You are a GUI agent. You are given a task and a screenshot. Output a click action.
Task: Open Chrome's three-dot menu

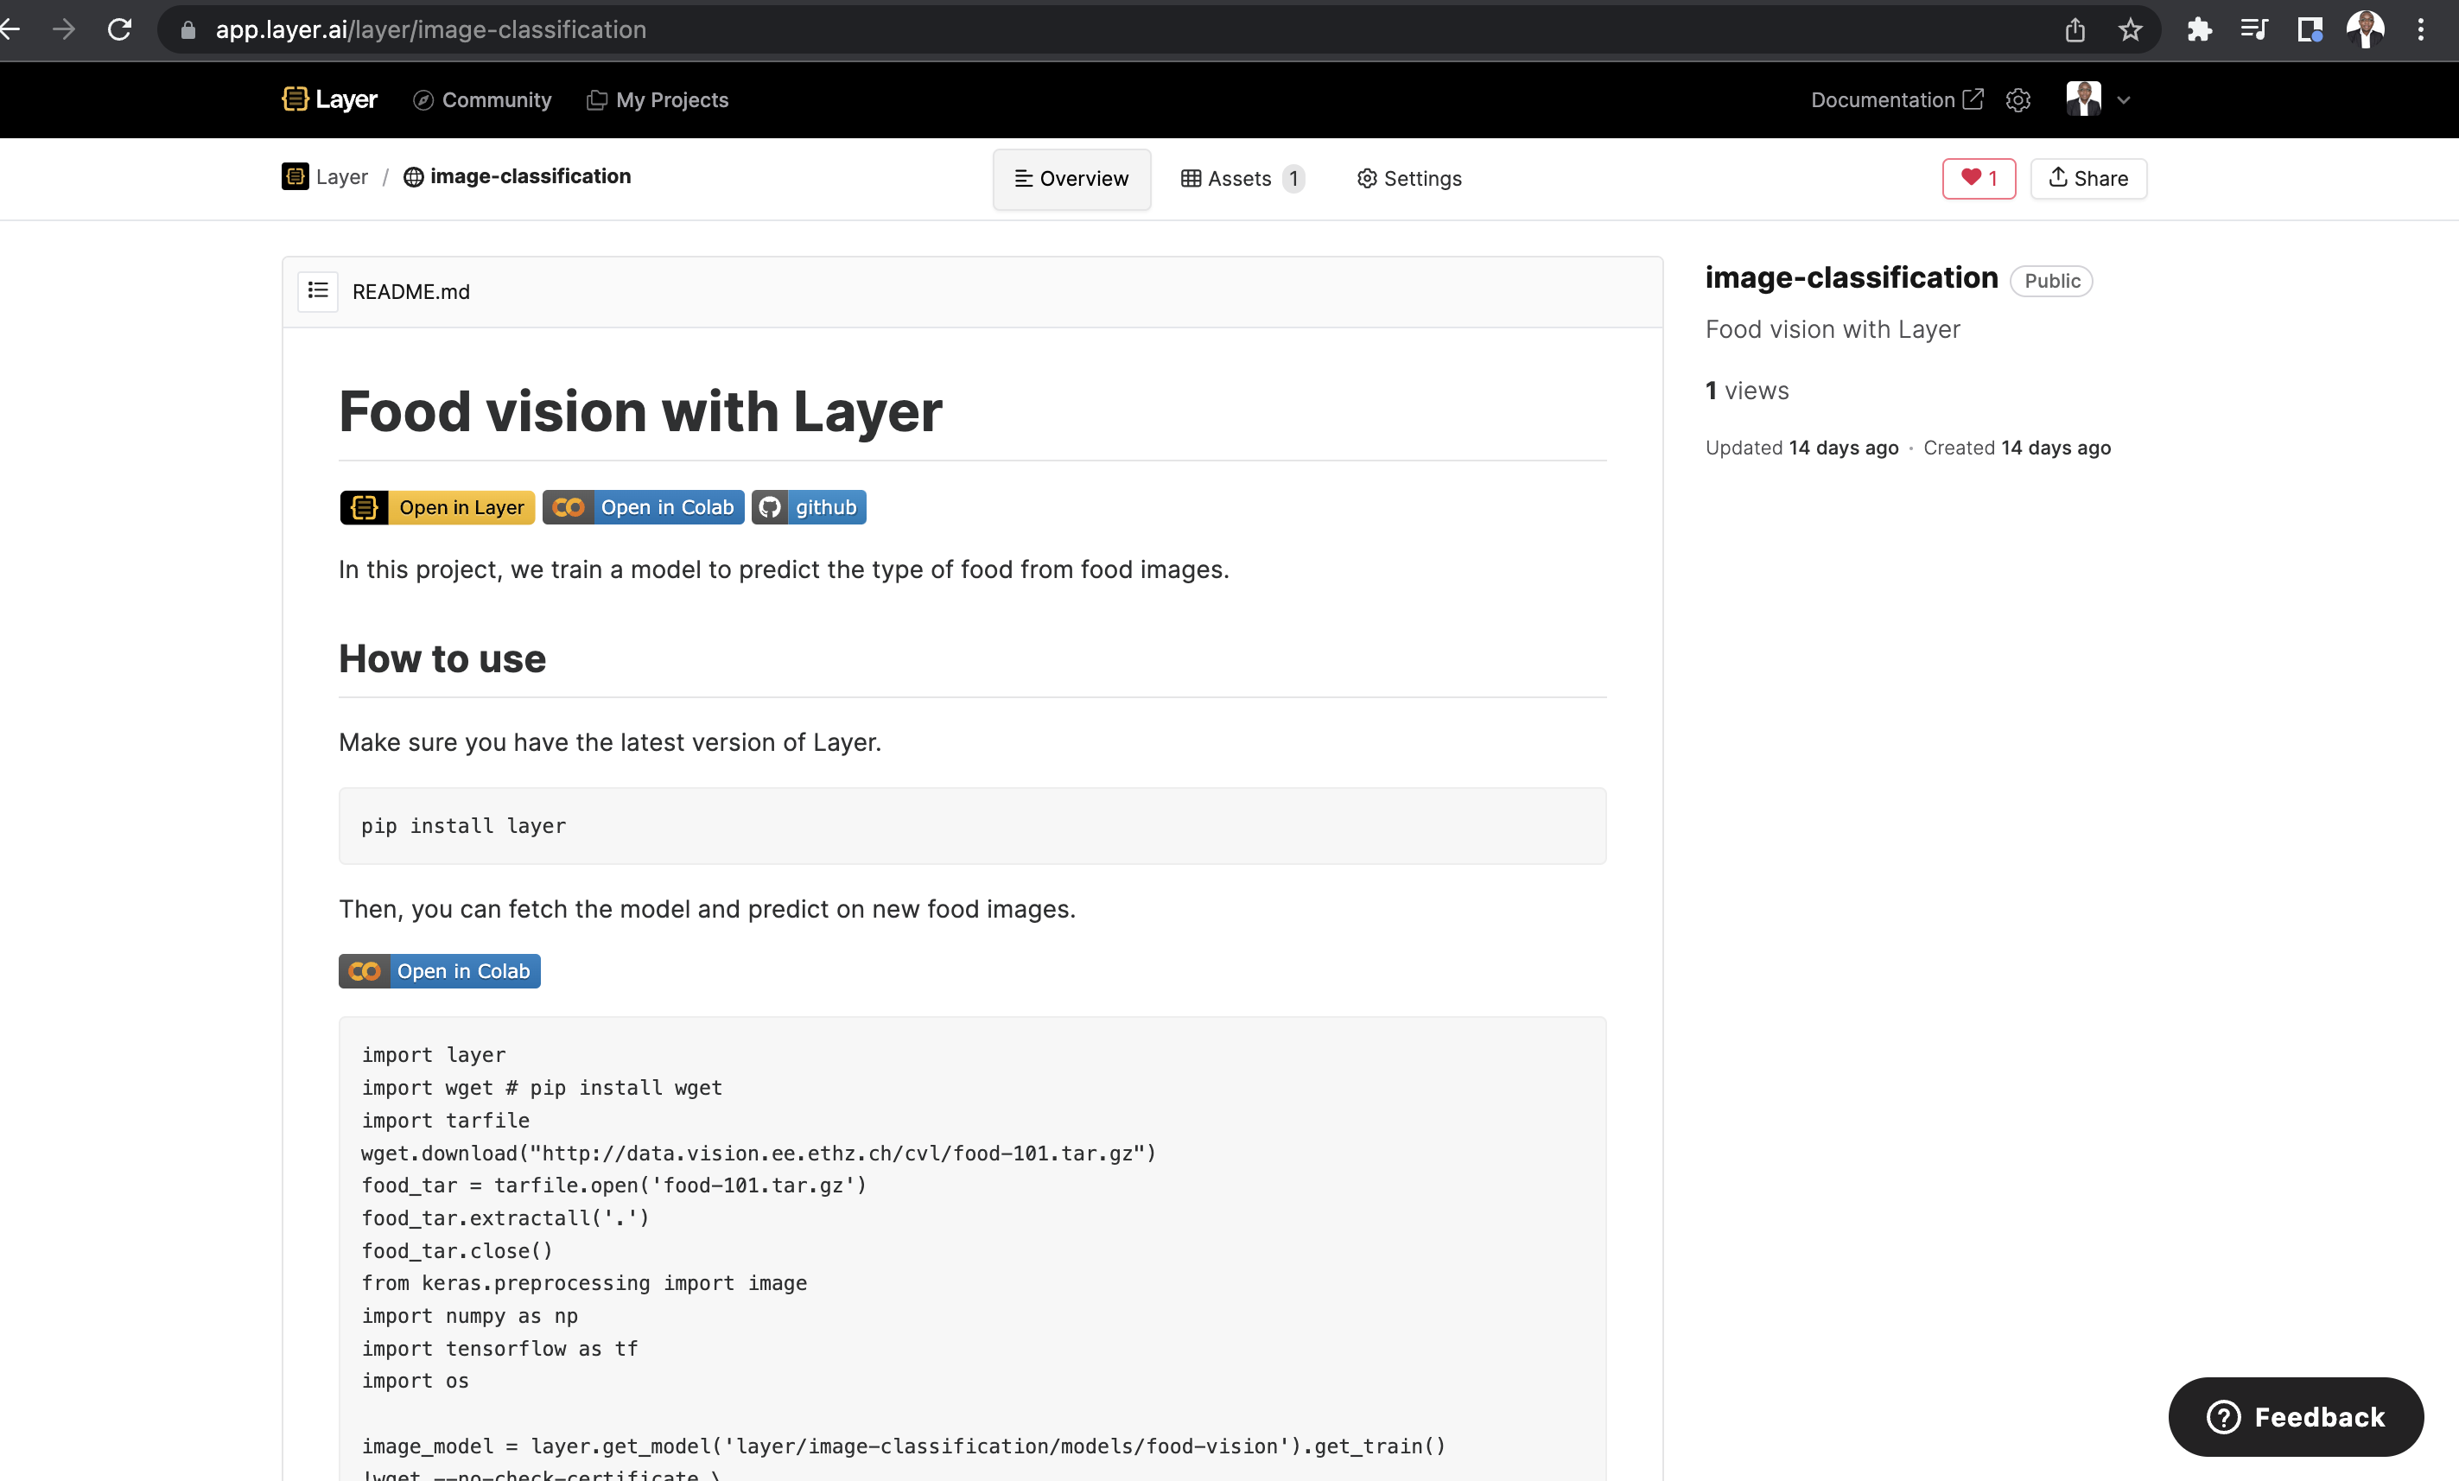2422,29
